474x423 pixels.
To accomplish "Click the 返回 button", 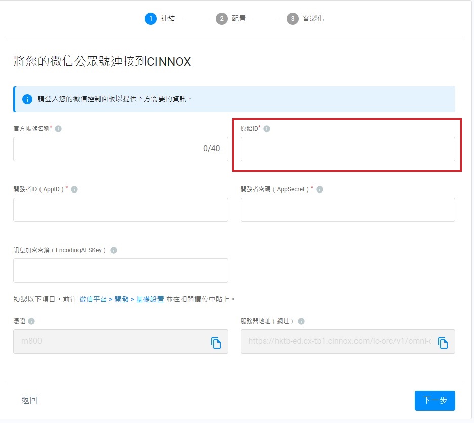I will coord(29,401).
